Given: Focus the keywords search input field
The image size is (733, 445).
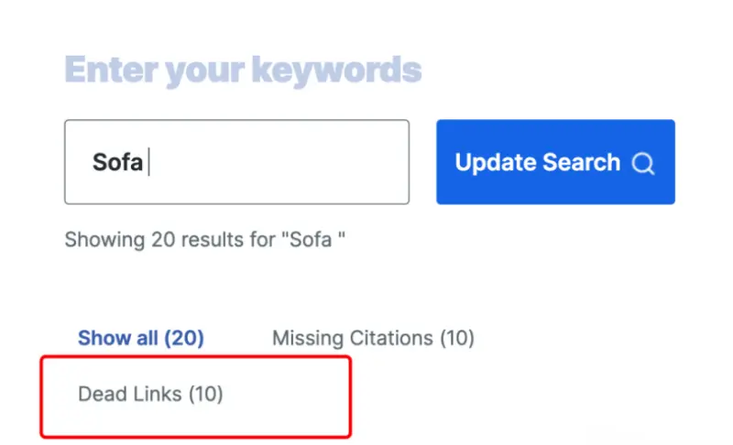Looking at the screenshot, I should [x=236, y=162].
